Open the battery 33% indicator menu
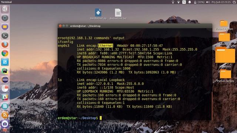This screenshot has width=237, height=133. (x=199, y=2)
